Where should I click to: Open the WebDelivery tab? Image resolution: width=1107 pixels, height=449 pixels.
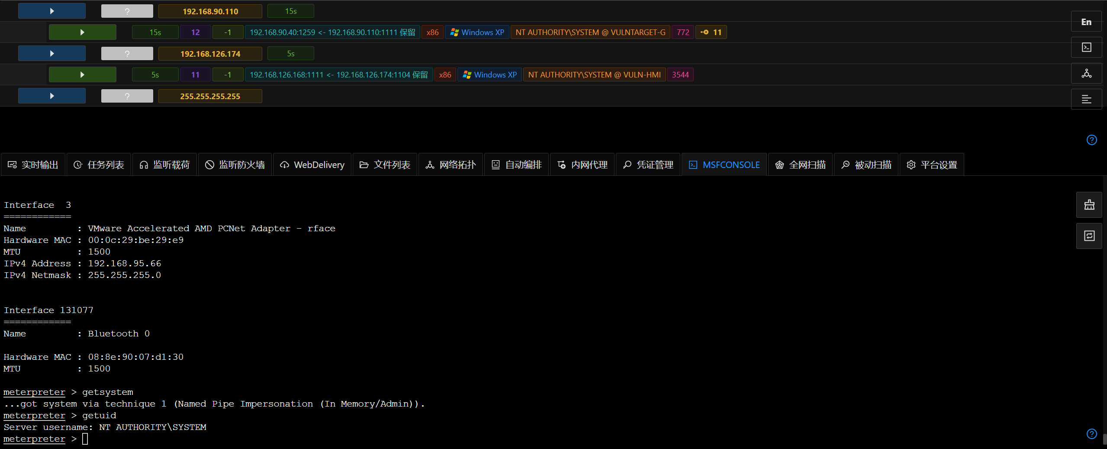point(312,165)
